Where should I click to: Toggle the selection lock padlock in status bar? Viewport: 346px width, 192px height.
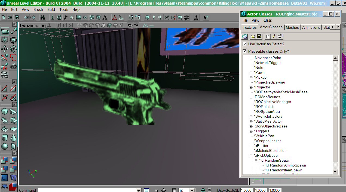coord(157,190)
